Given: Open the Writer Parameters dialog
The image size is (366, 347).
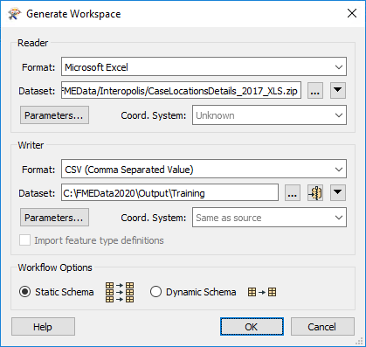Looking at the screenshot, I should coord(54,218).
